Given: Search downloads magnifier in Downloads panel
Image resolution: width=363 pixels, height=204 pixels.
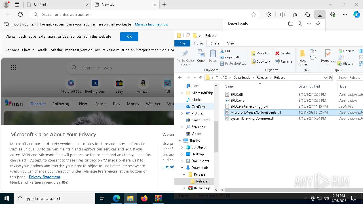Looking at the screenshot, I should 300,24.
